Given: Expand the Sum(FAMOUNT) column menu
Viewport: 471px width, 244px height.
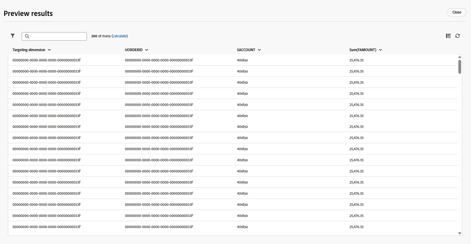Looking at the screenshot, I should (x=380, y=50).
